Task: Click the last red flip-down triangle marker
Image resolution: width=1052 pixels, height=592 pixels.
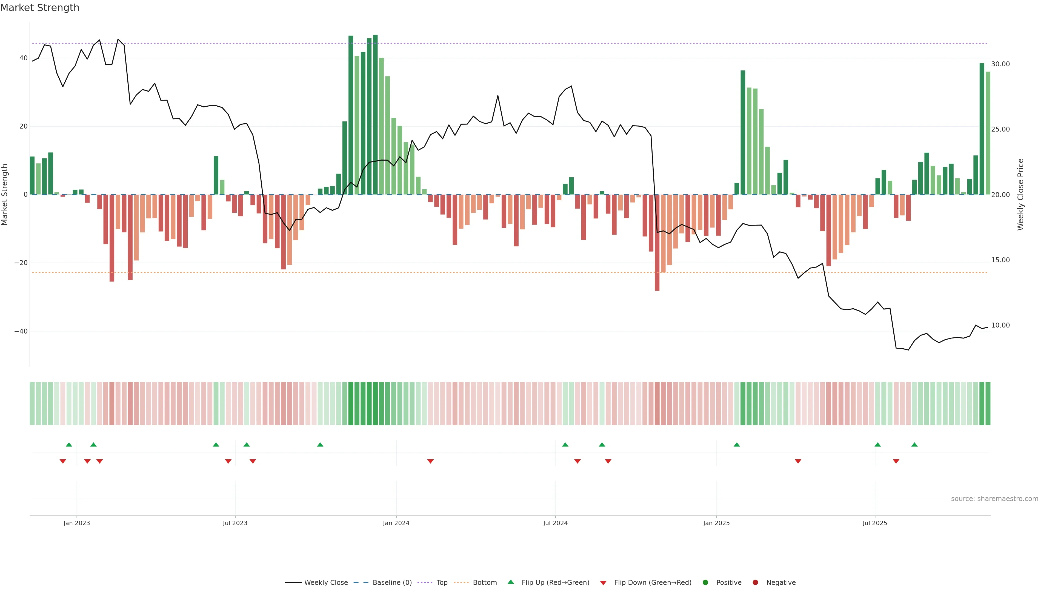Action: tap(896, 461)
